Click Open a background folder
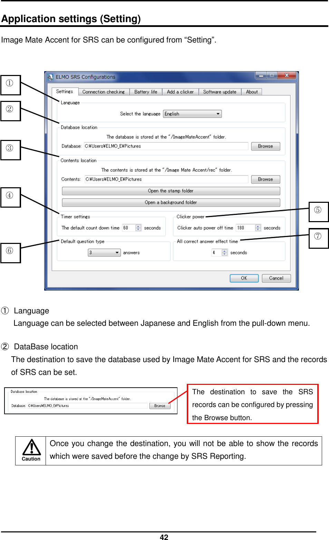This screenshot has height=540, width=329. pos(171,202)
